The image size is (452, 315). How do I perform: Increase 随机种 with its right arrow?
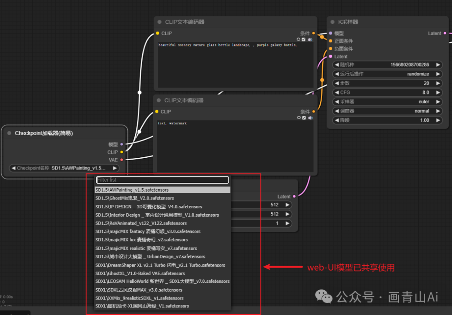pos(438,65)
